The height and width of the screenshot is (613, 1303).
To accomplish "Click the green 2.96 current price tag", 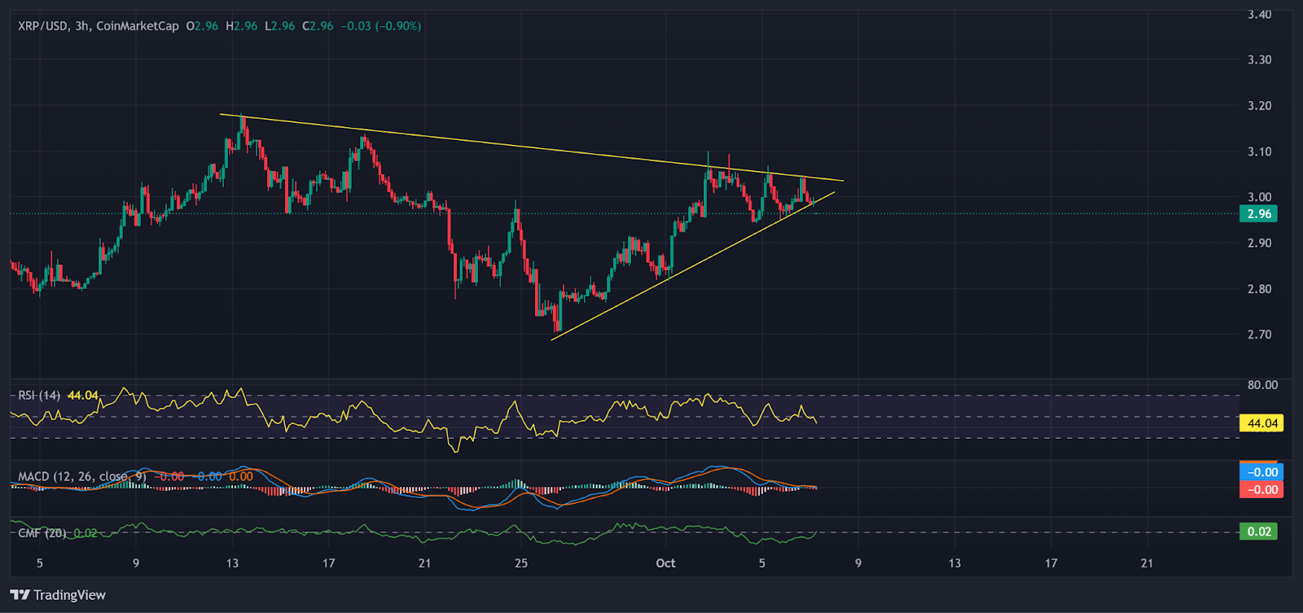I will click(x=1258, y=214).
